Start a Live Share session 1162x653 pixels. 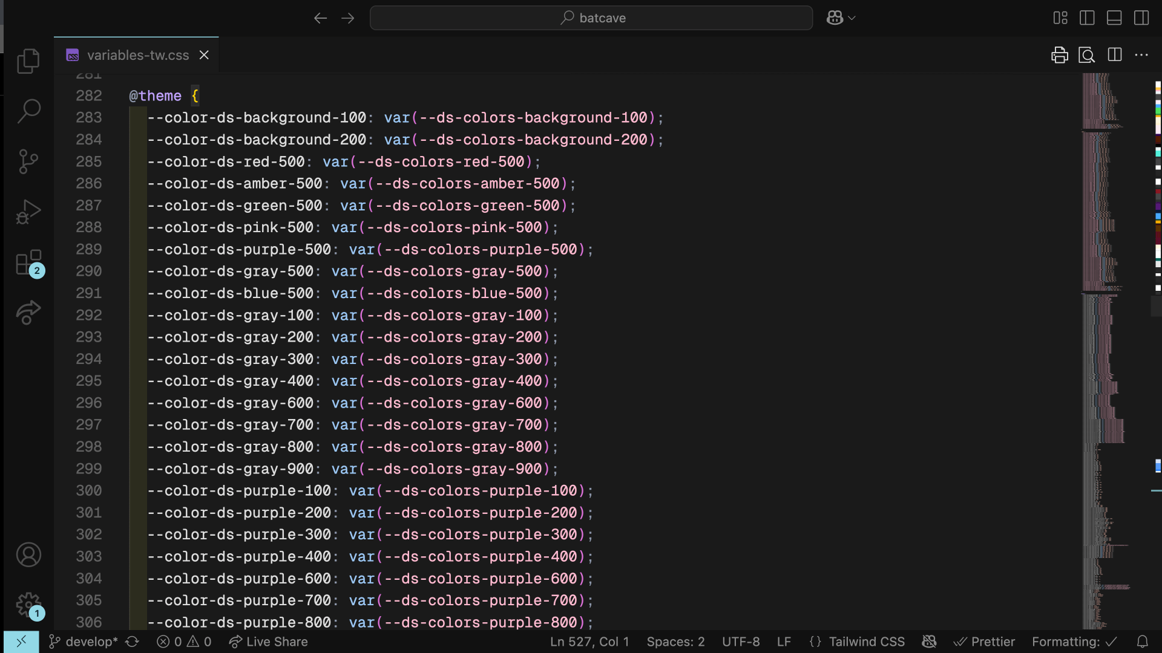[x=268, y=642]
